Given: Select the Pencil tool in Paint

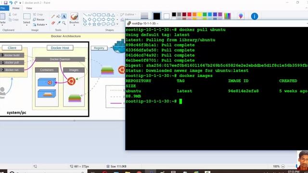Looking at the screenshot, I should (x=53, y=17).
